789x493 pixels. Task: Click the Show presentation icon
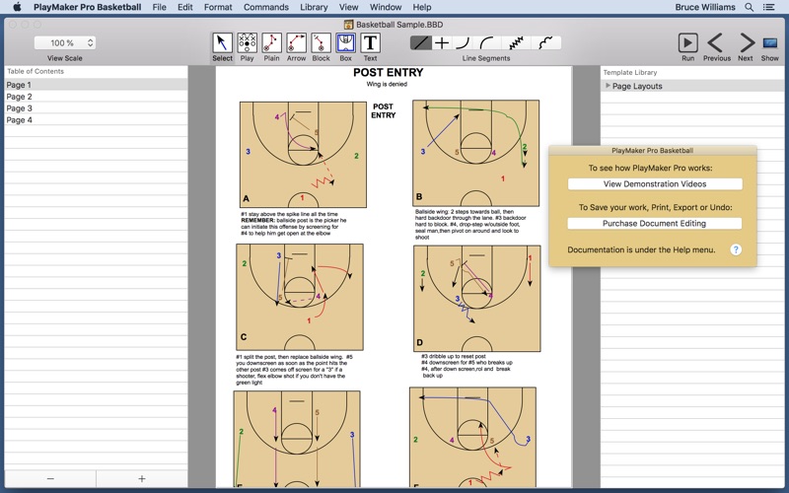pyautogui.click(x=770, y=43)
